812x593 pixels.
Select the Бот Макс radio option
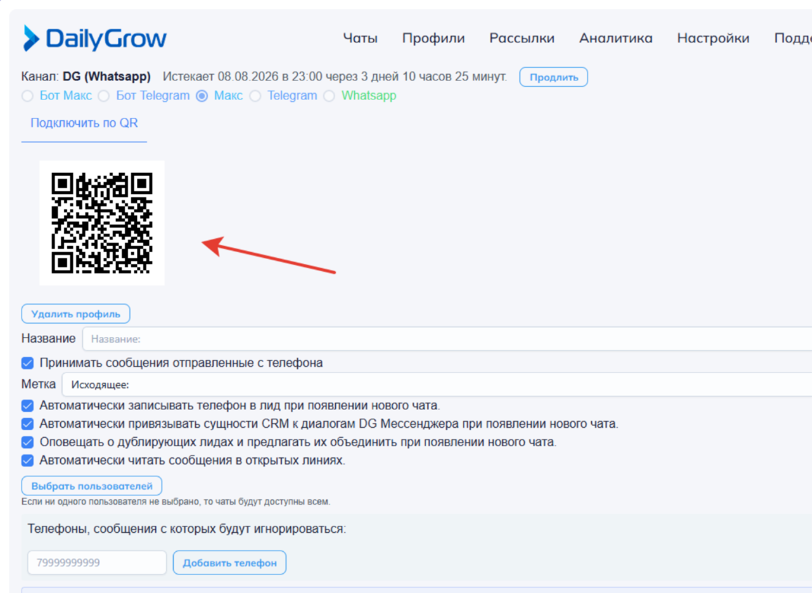tap(27, 96)
